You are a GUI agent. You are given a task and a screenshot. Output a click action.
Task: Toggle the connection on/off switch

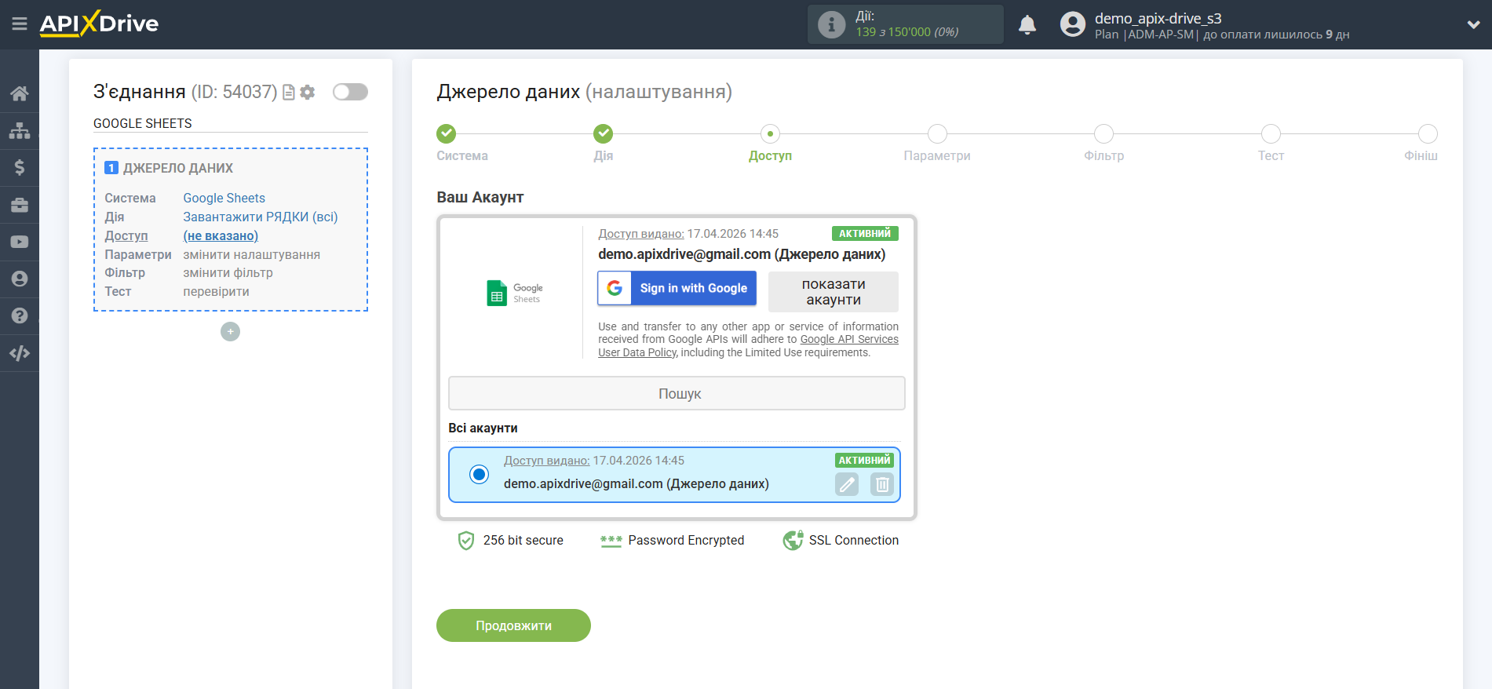click(350, 92)
